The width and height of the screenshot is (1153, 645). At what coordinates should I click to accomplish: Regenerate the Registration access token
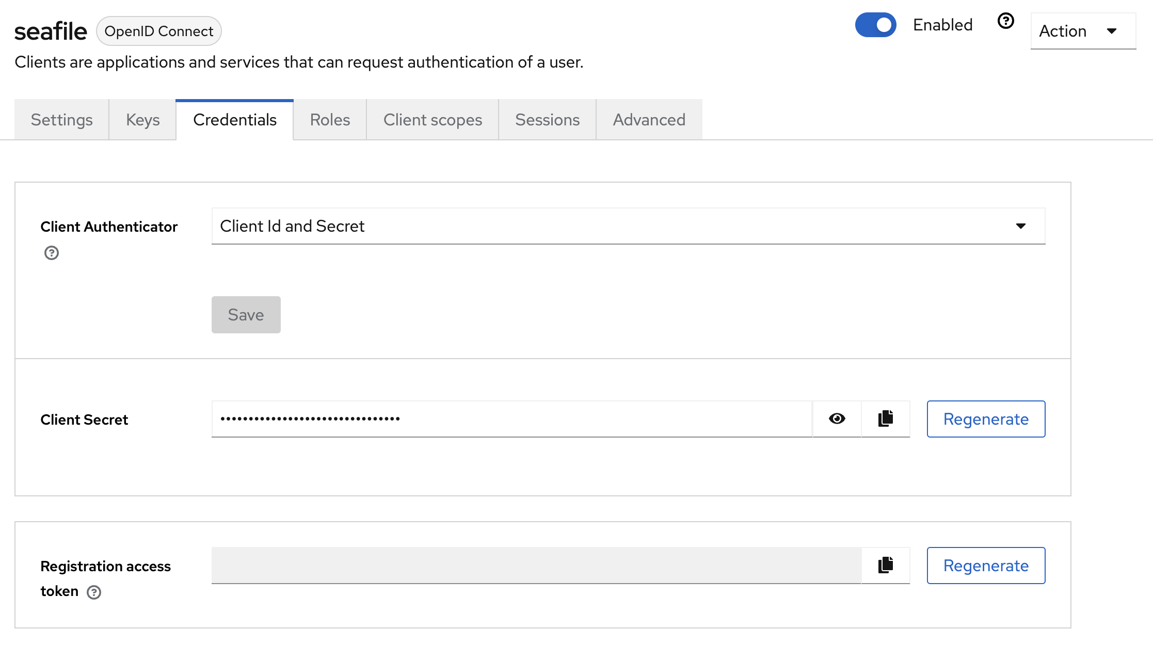coord(985,566)
